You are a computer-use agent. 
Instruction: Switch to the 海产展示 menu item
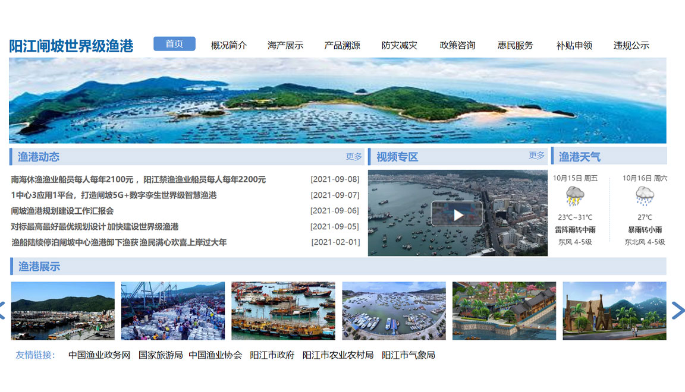click(x=285, y=45)
